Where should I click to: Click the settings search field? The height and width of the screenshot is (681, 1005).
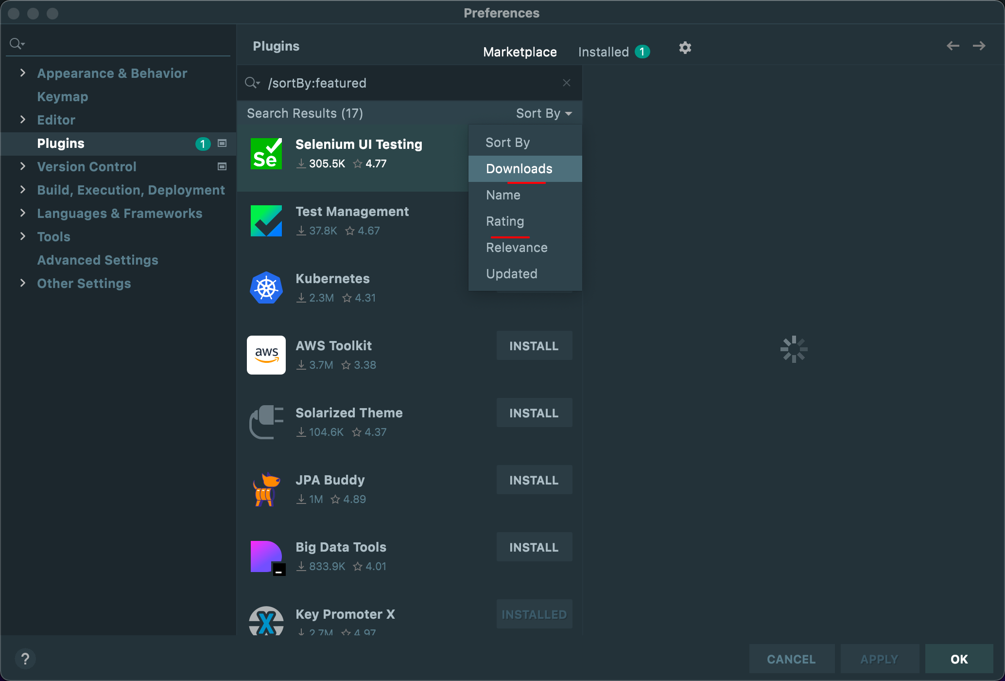pos(121,44)
